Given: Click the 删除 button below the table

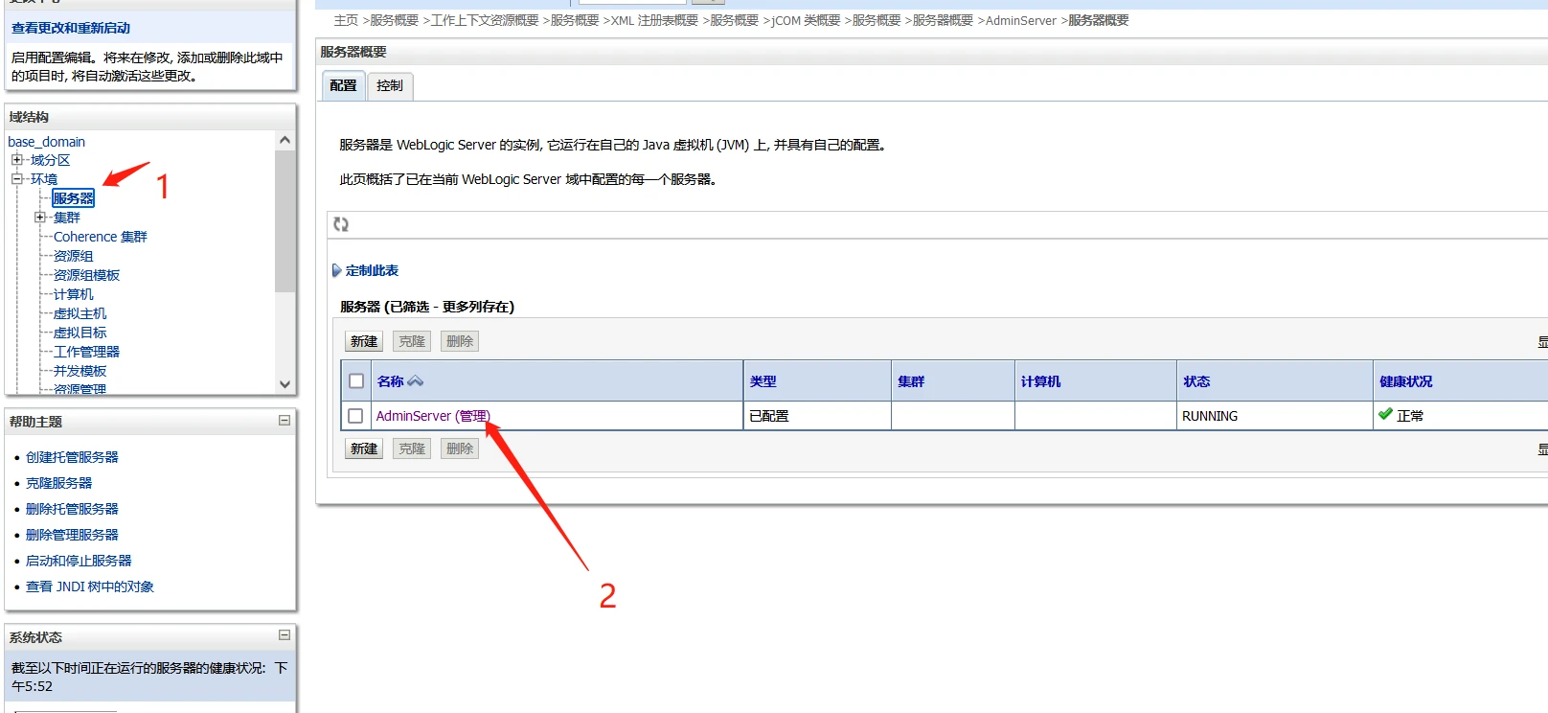Looking at the screenshot, I should click(460, 448).
